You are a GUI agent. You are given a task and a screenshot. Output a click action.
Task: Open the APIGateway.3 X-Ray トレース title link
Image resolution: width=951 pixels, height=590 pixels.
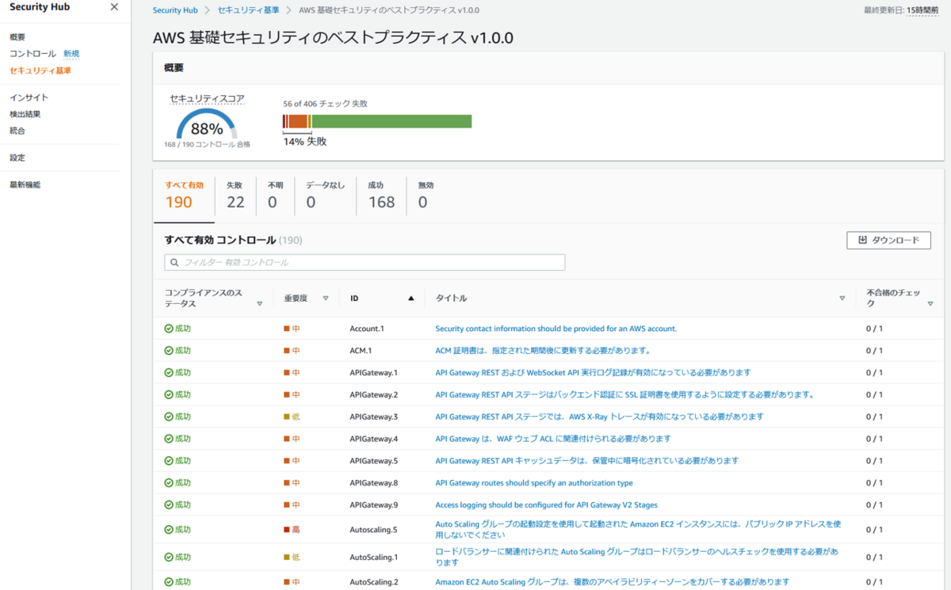(599, 417)
